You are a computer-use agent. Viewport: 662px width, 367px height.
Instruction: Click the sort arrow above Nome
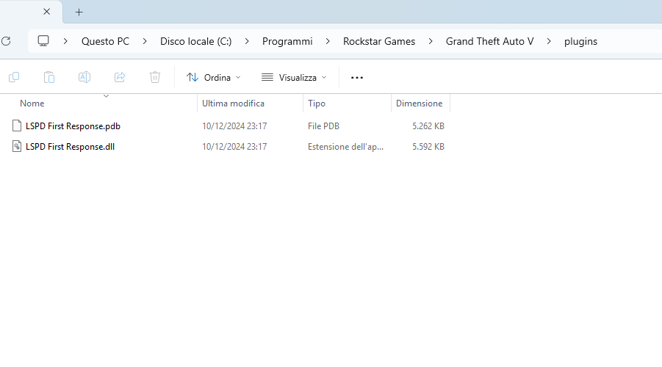[106, 96]
